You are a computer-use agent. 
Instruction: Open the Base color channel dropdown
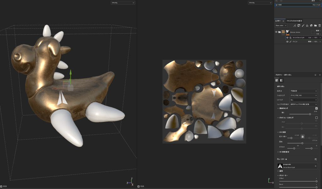281,26
